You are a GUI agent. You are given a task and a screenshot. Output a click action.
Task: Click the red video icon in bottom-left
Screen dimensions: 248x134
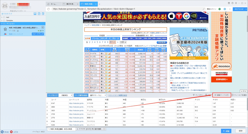11,132
